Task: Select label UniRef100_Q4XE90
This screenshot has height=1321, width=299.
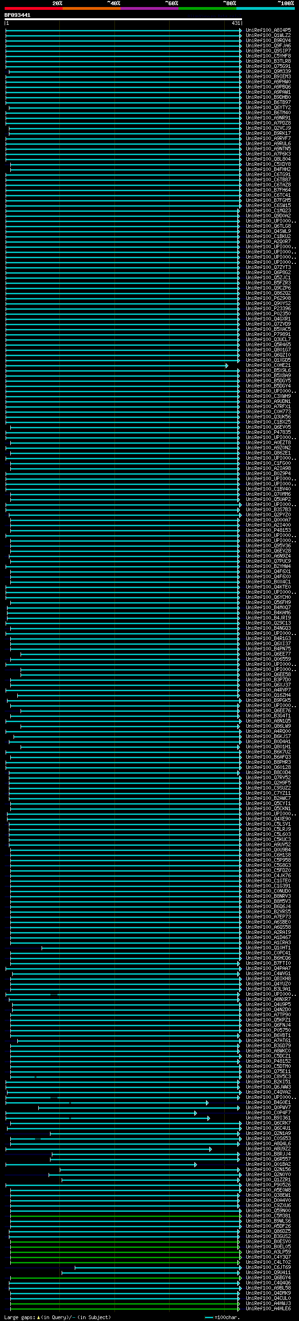Action: [268, 820]
